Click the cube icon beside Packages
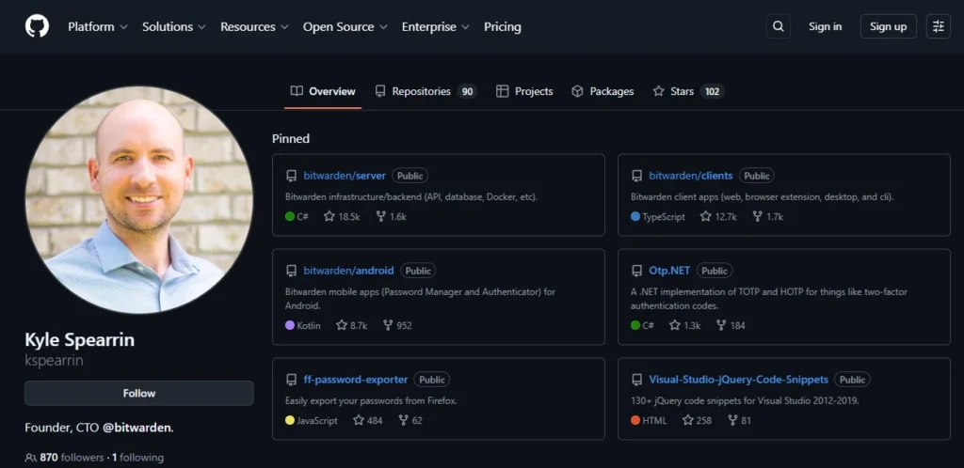Image resolution: width=964 pixels, height=468 pixels. [x=577, y=91]
